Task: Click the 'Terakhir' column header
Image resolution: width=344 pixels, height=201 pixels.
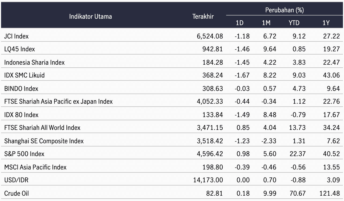Action: pyautogui.click(x=203, y=17)
